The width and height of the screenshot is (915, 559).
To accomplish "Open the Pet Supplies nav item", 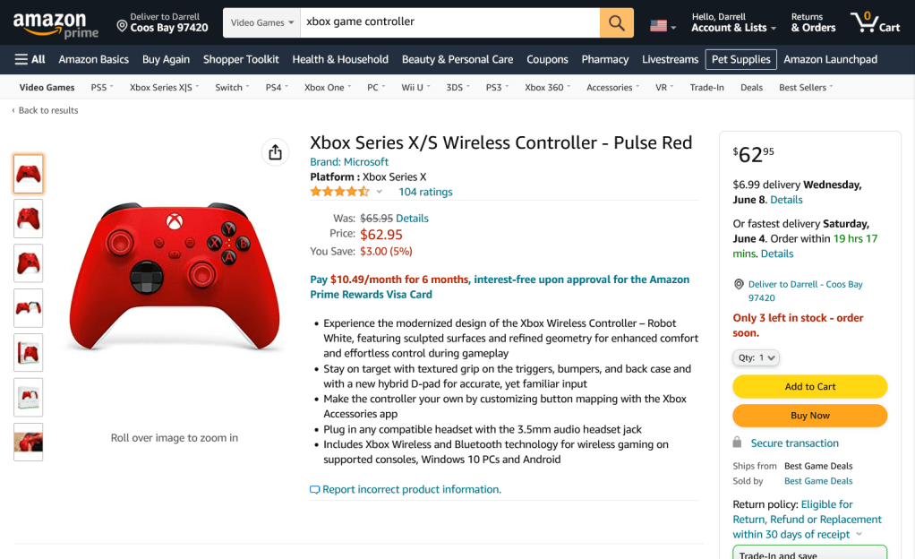I will (x=740, y=59).
